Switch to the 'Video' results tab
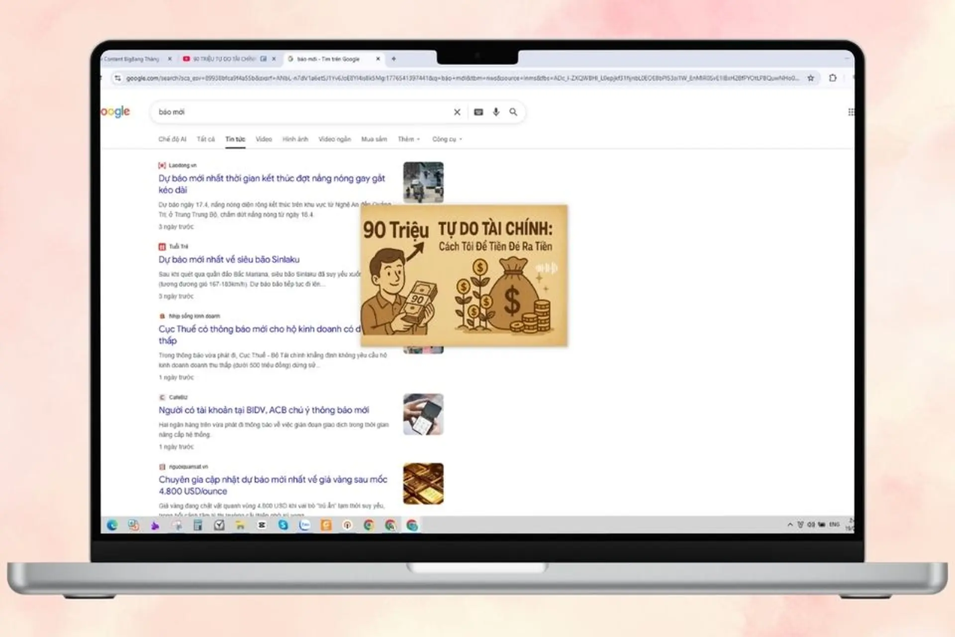This screenshot has width=955, height=637. pos(264,139)
